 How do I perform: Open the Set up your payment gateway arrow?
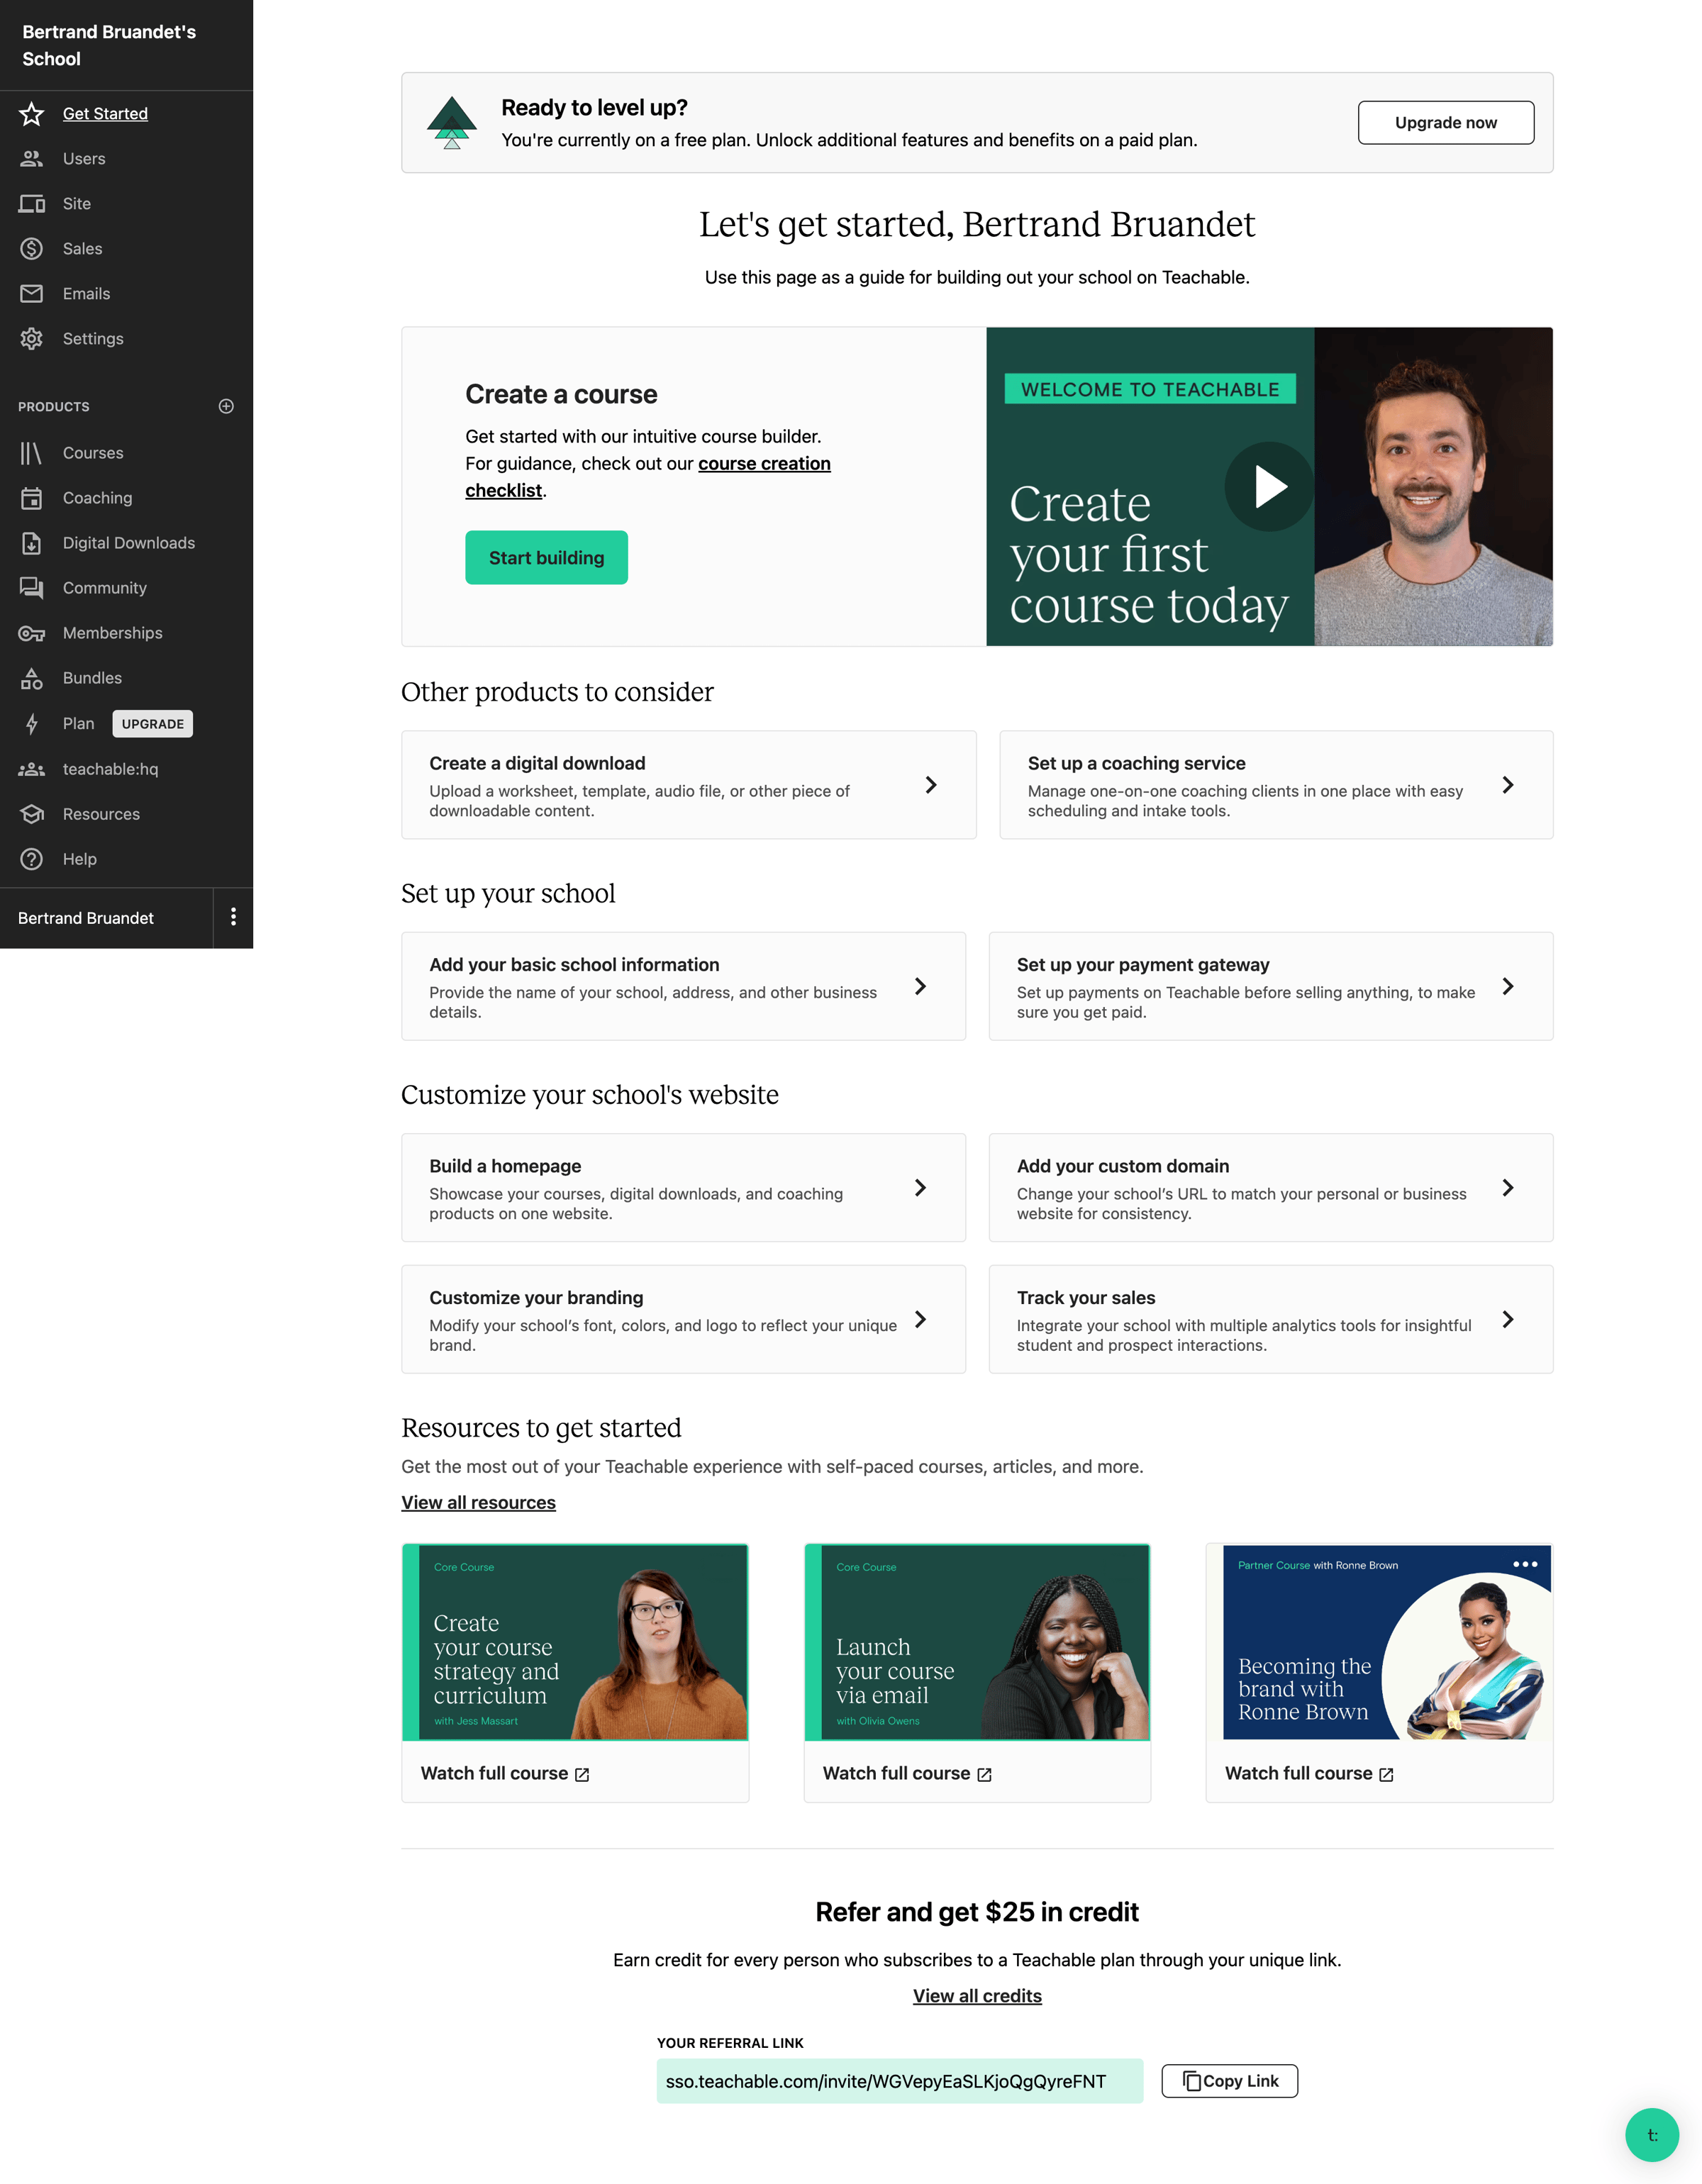tap(1508, 986)
